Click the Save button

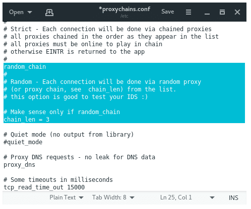(167, 12)
